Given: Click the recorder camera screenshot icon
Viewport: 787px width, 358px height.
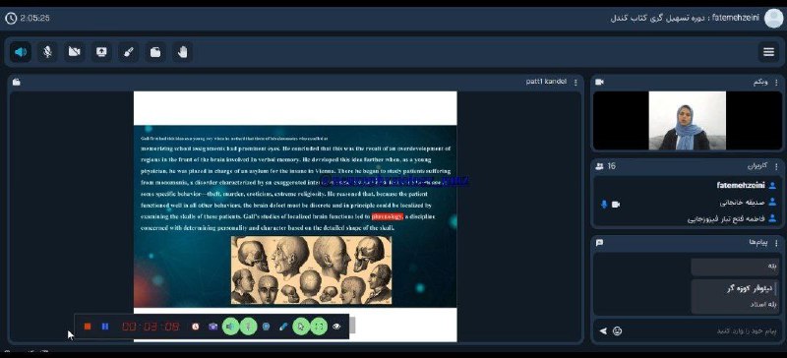Looking at the screenshot, I should [x=212, y=327].
